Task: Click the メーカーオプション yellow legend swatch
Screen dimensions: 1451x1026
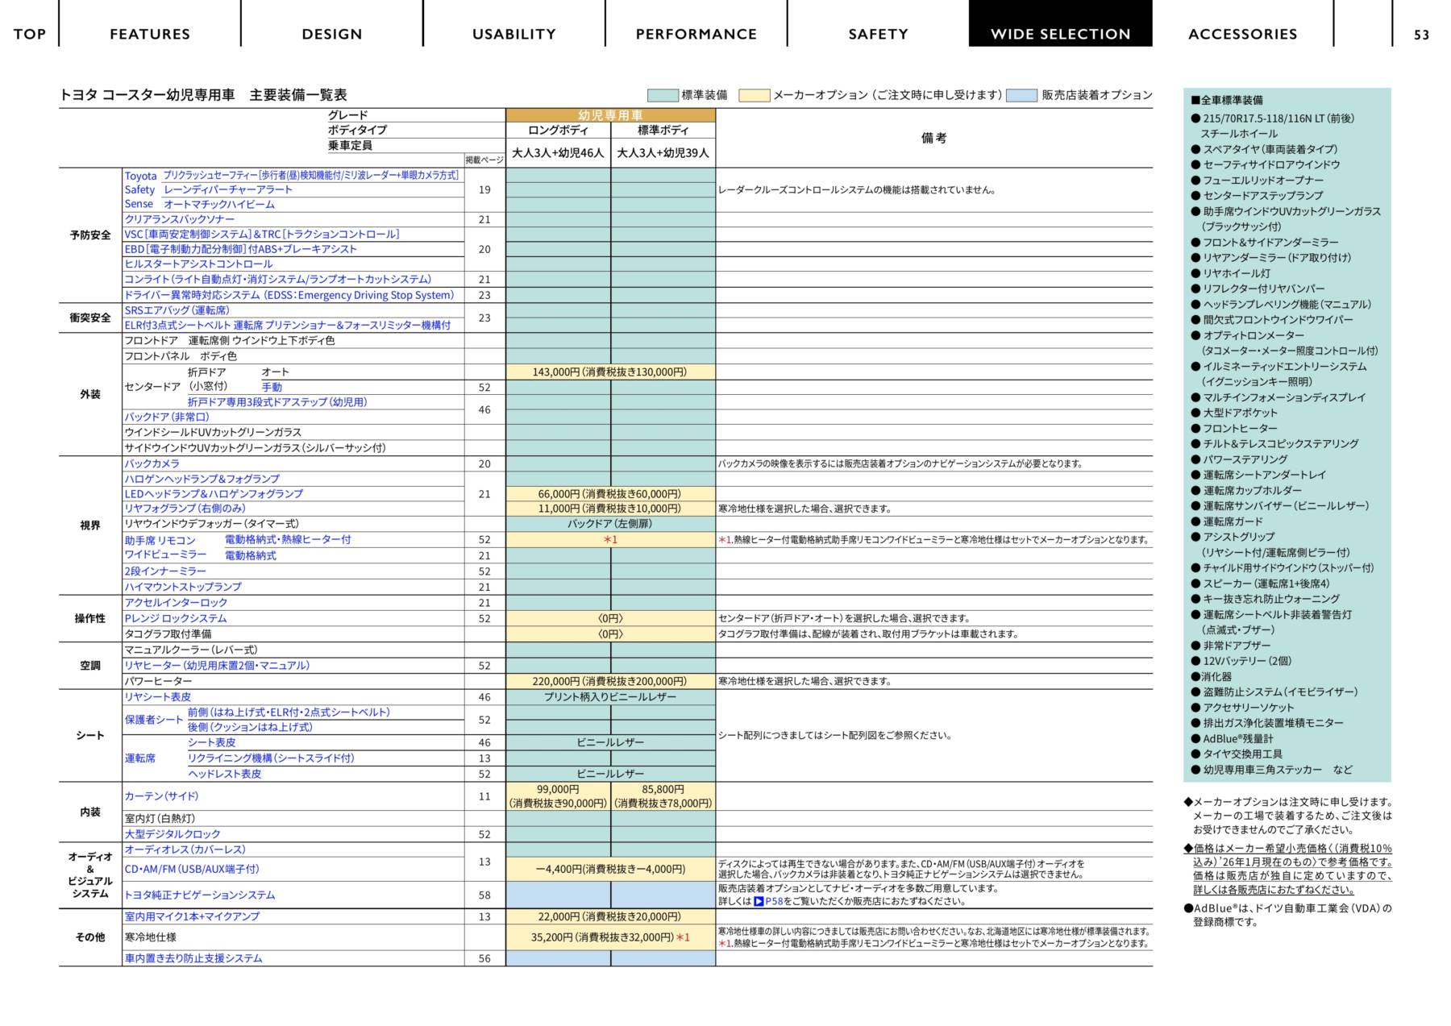Action: (x=754, y=95)
